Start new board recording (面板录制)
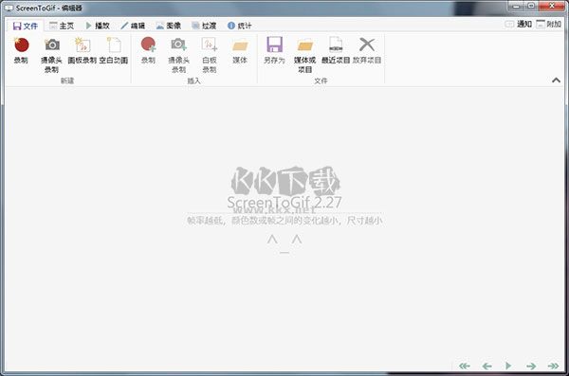Screen dimensions: 569x376 [x=83, y=50]
